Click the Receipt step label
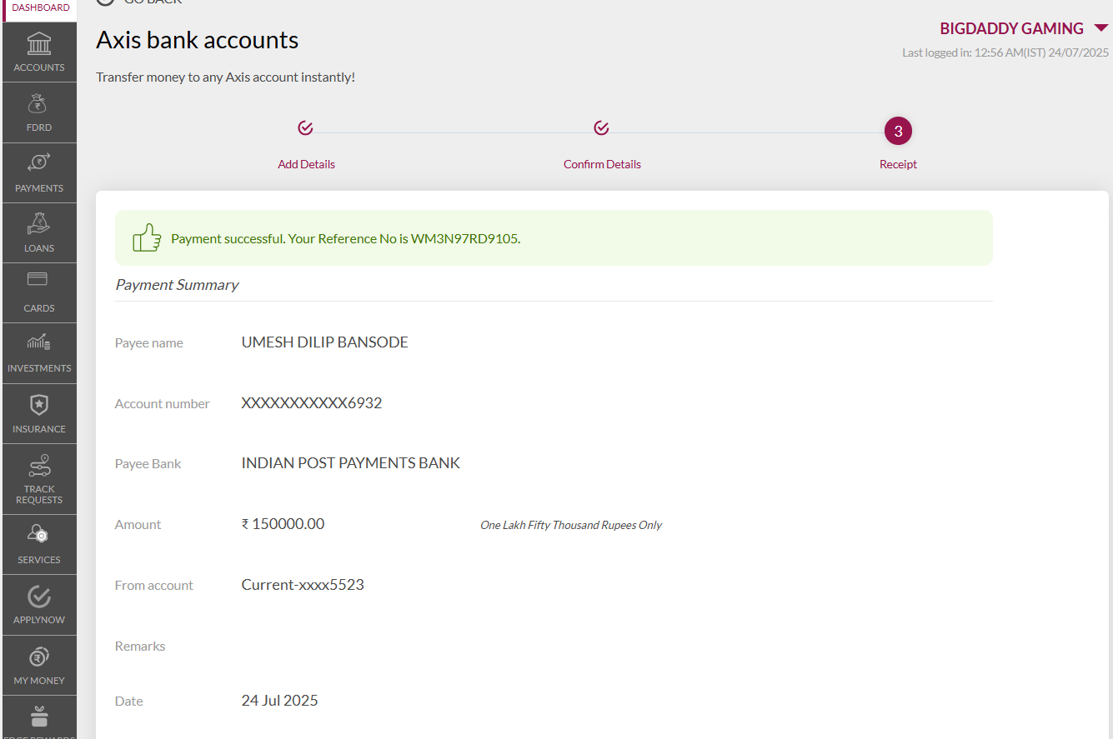 [x=898, y=164]
